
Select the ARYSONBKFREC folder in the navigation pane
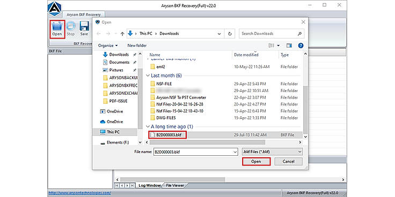120,86
